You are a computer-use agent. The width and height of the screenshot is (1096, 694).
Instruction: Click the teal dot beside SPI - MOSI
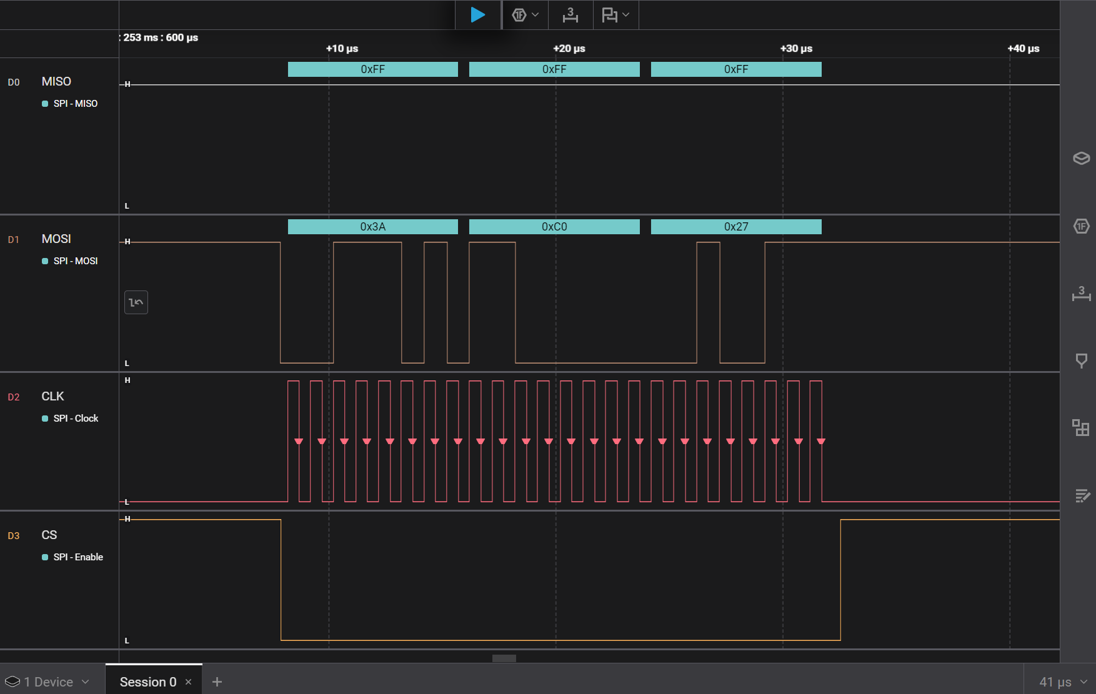(x=45, y=261)
